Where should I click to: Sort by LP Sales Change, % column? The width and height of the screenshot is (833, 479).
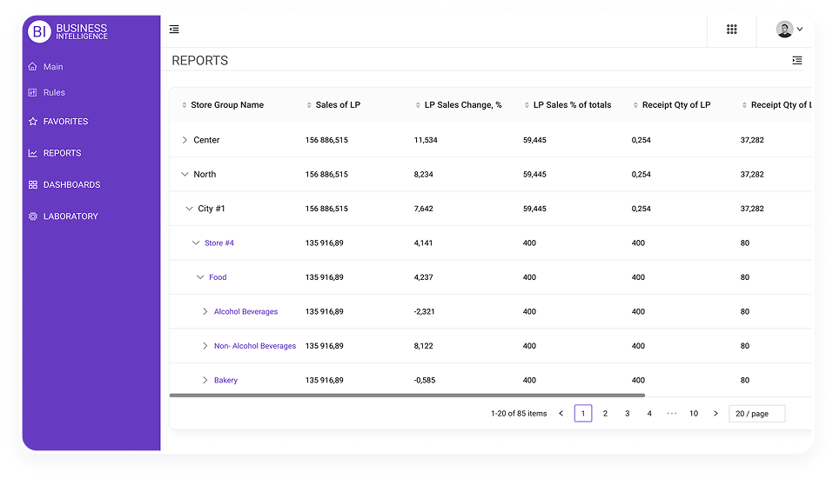(x=418, y=105)
